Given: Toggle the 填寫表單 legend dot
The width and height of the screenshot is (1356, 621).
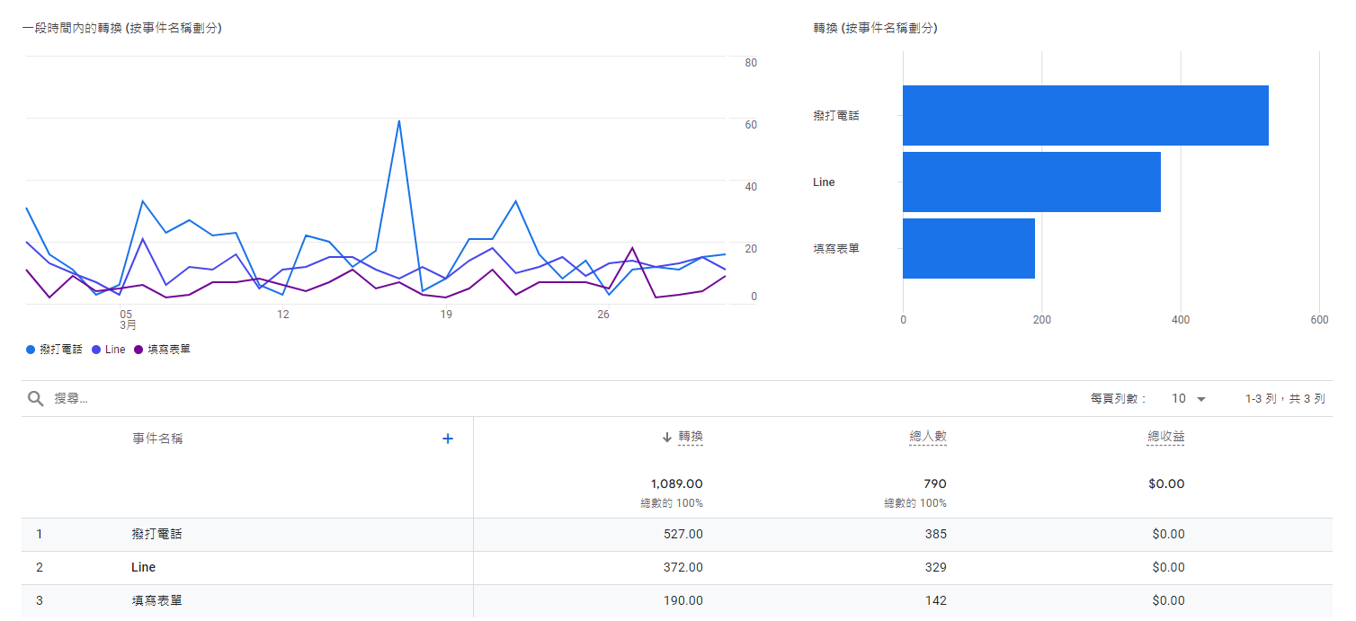Looking at the screenshot, I should 138,350.
